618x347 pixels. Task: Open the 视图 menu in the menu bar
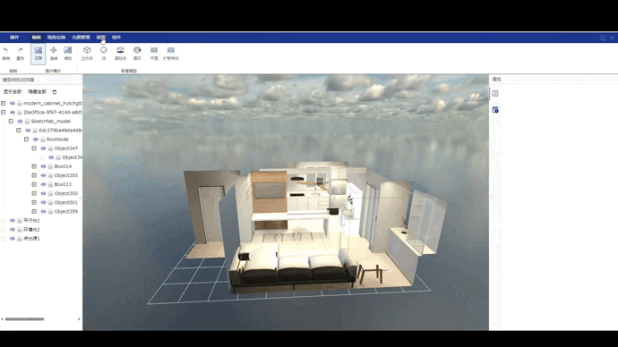click(x=100, y=38)
